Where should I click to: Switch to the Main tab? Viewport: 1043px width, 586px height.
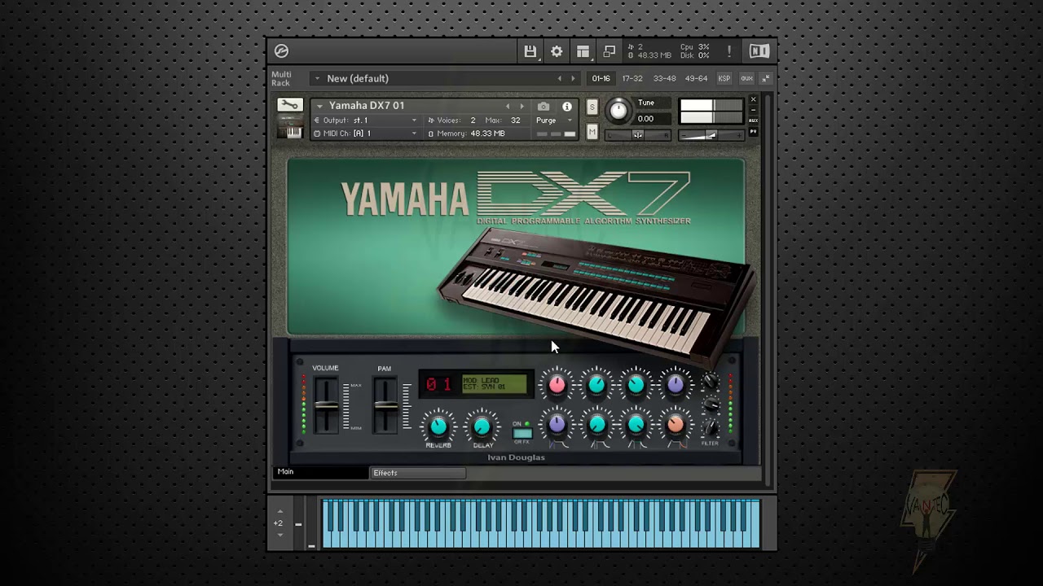321,472
